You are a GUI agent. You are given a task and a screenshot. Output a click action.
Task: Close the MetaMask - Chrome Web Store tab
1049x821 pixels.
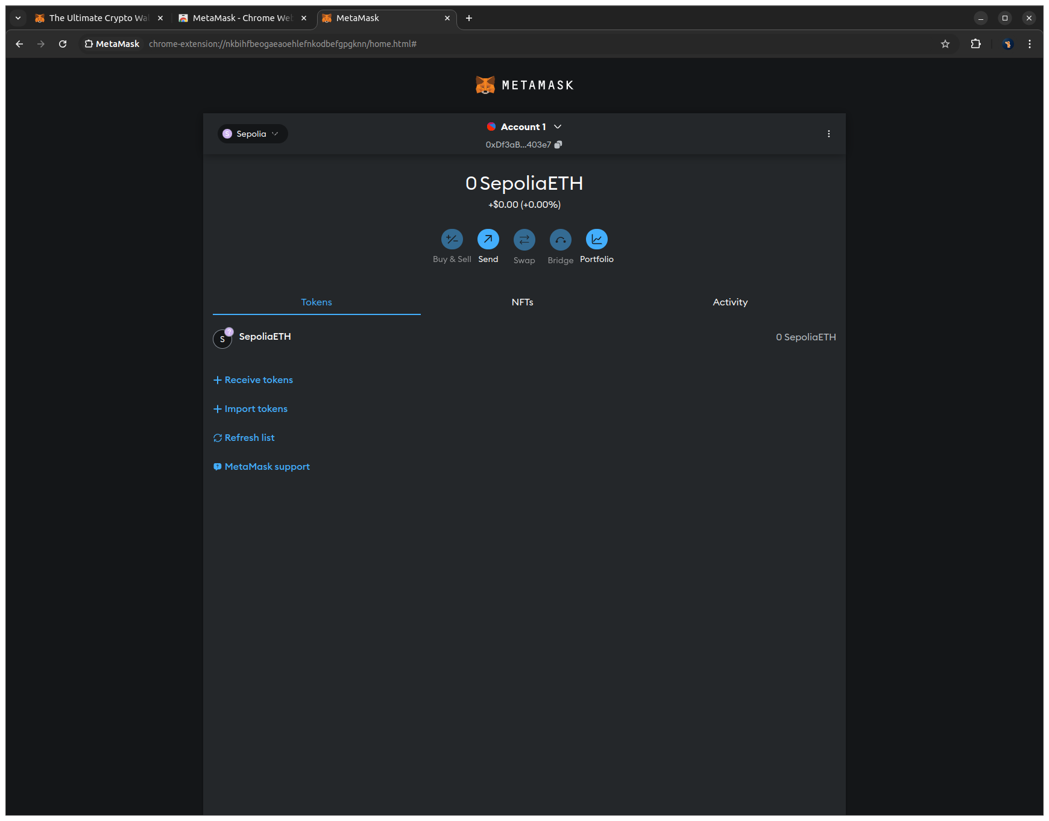(304, 18)
